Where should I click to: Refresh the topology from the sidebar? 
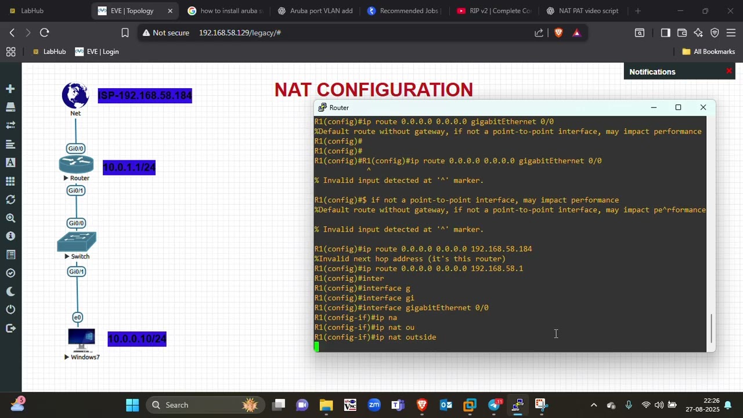point(10,199)
